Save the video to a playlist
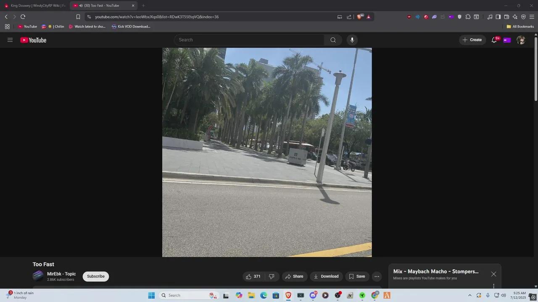 [x=357, y=276]
